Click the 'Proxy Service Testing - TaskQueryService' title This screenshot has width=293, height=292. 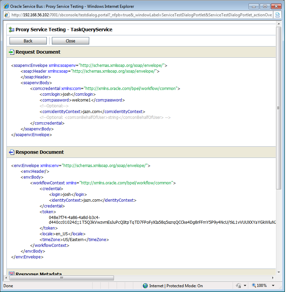click(64, 30)
